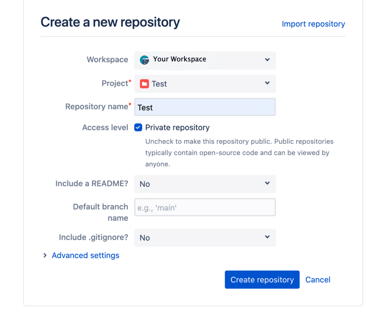
Task: Click the Default branch name input
Action: (x=205, y=207)
